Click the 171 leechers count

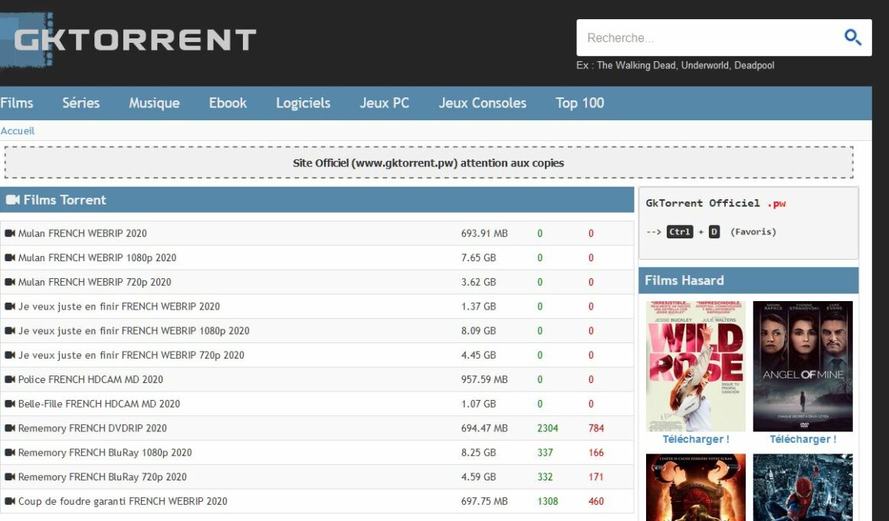596,477
